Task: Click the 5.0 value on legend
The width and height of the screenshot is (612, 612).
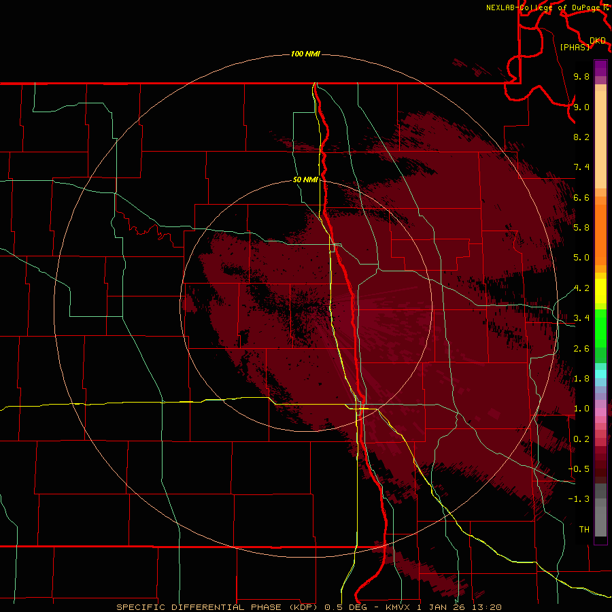Action: click(x=581, y=258)
